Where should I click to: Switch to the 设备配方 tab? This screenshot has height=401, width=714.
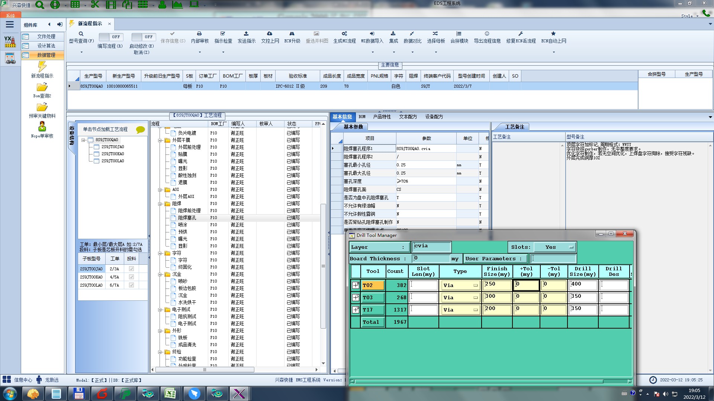(x=434, y=117)
